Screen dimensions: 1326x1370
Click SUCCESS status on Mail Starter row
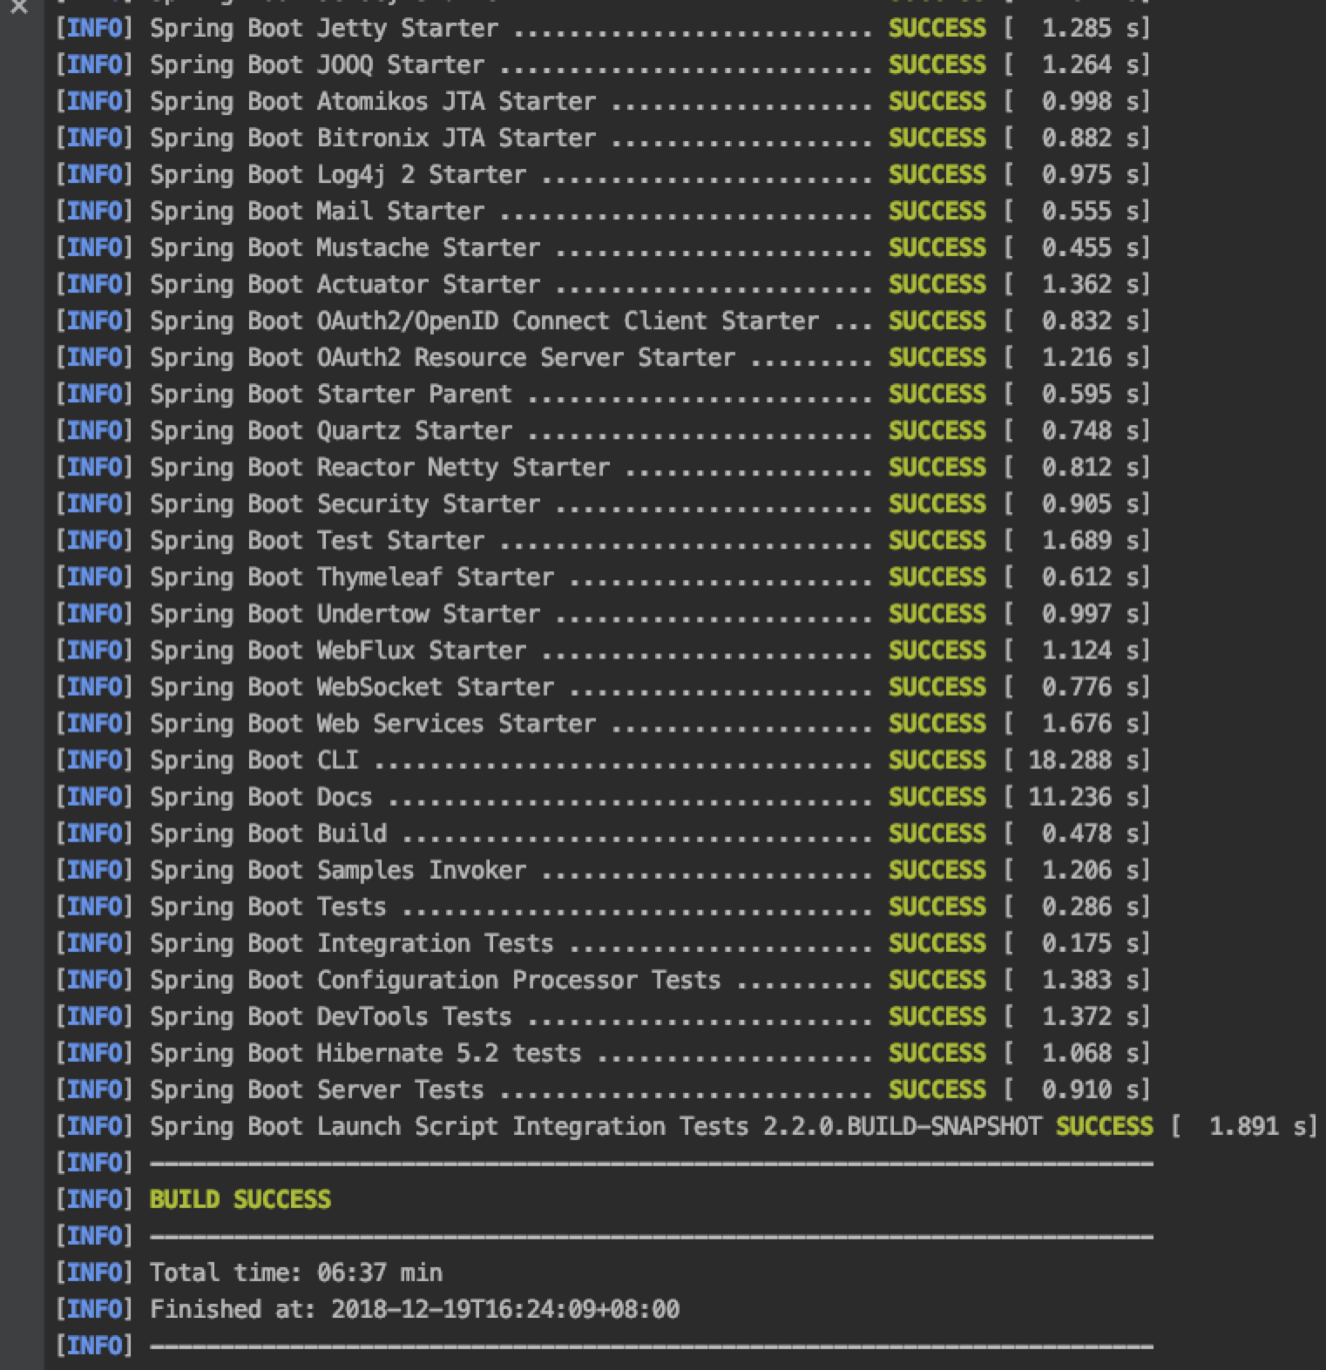point(937,212)
